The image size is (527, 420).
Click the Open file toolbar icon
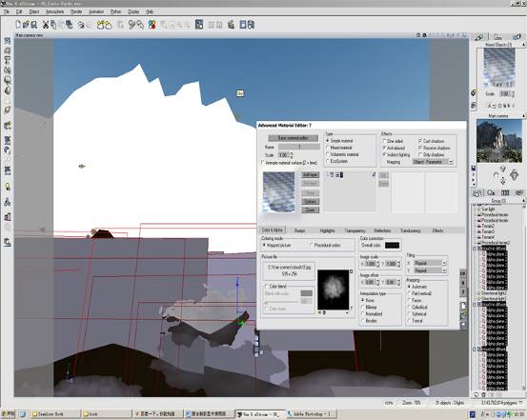point(27,24)
